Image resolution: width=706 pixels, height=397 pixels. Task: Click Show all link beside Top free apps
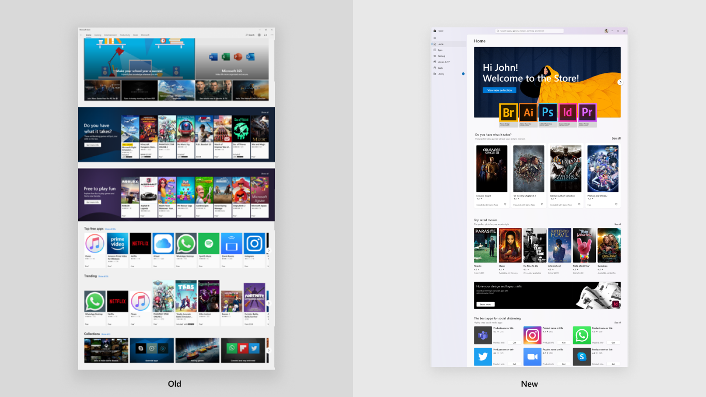(x=110, y=228)
